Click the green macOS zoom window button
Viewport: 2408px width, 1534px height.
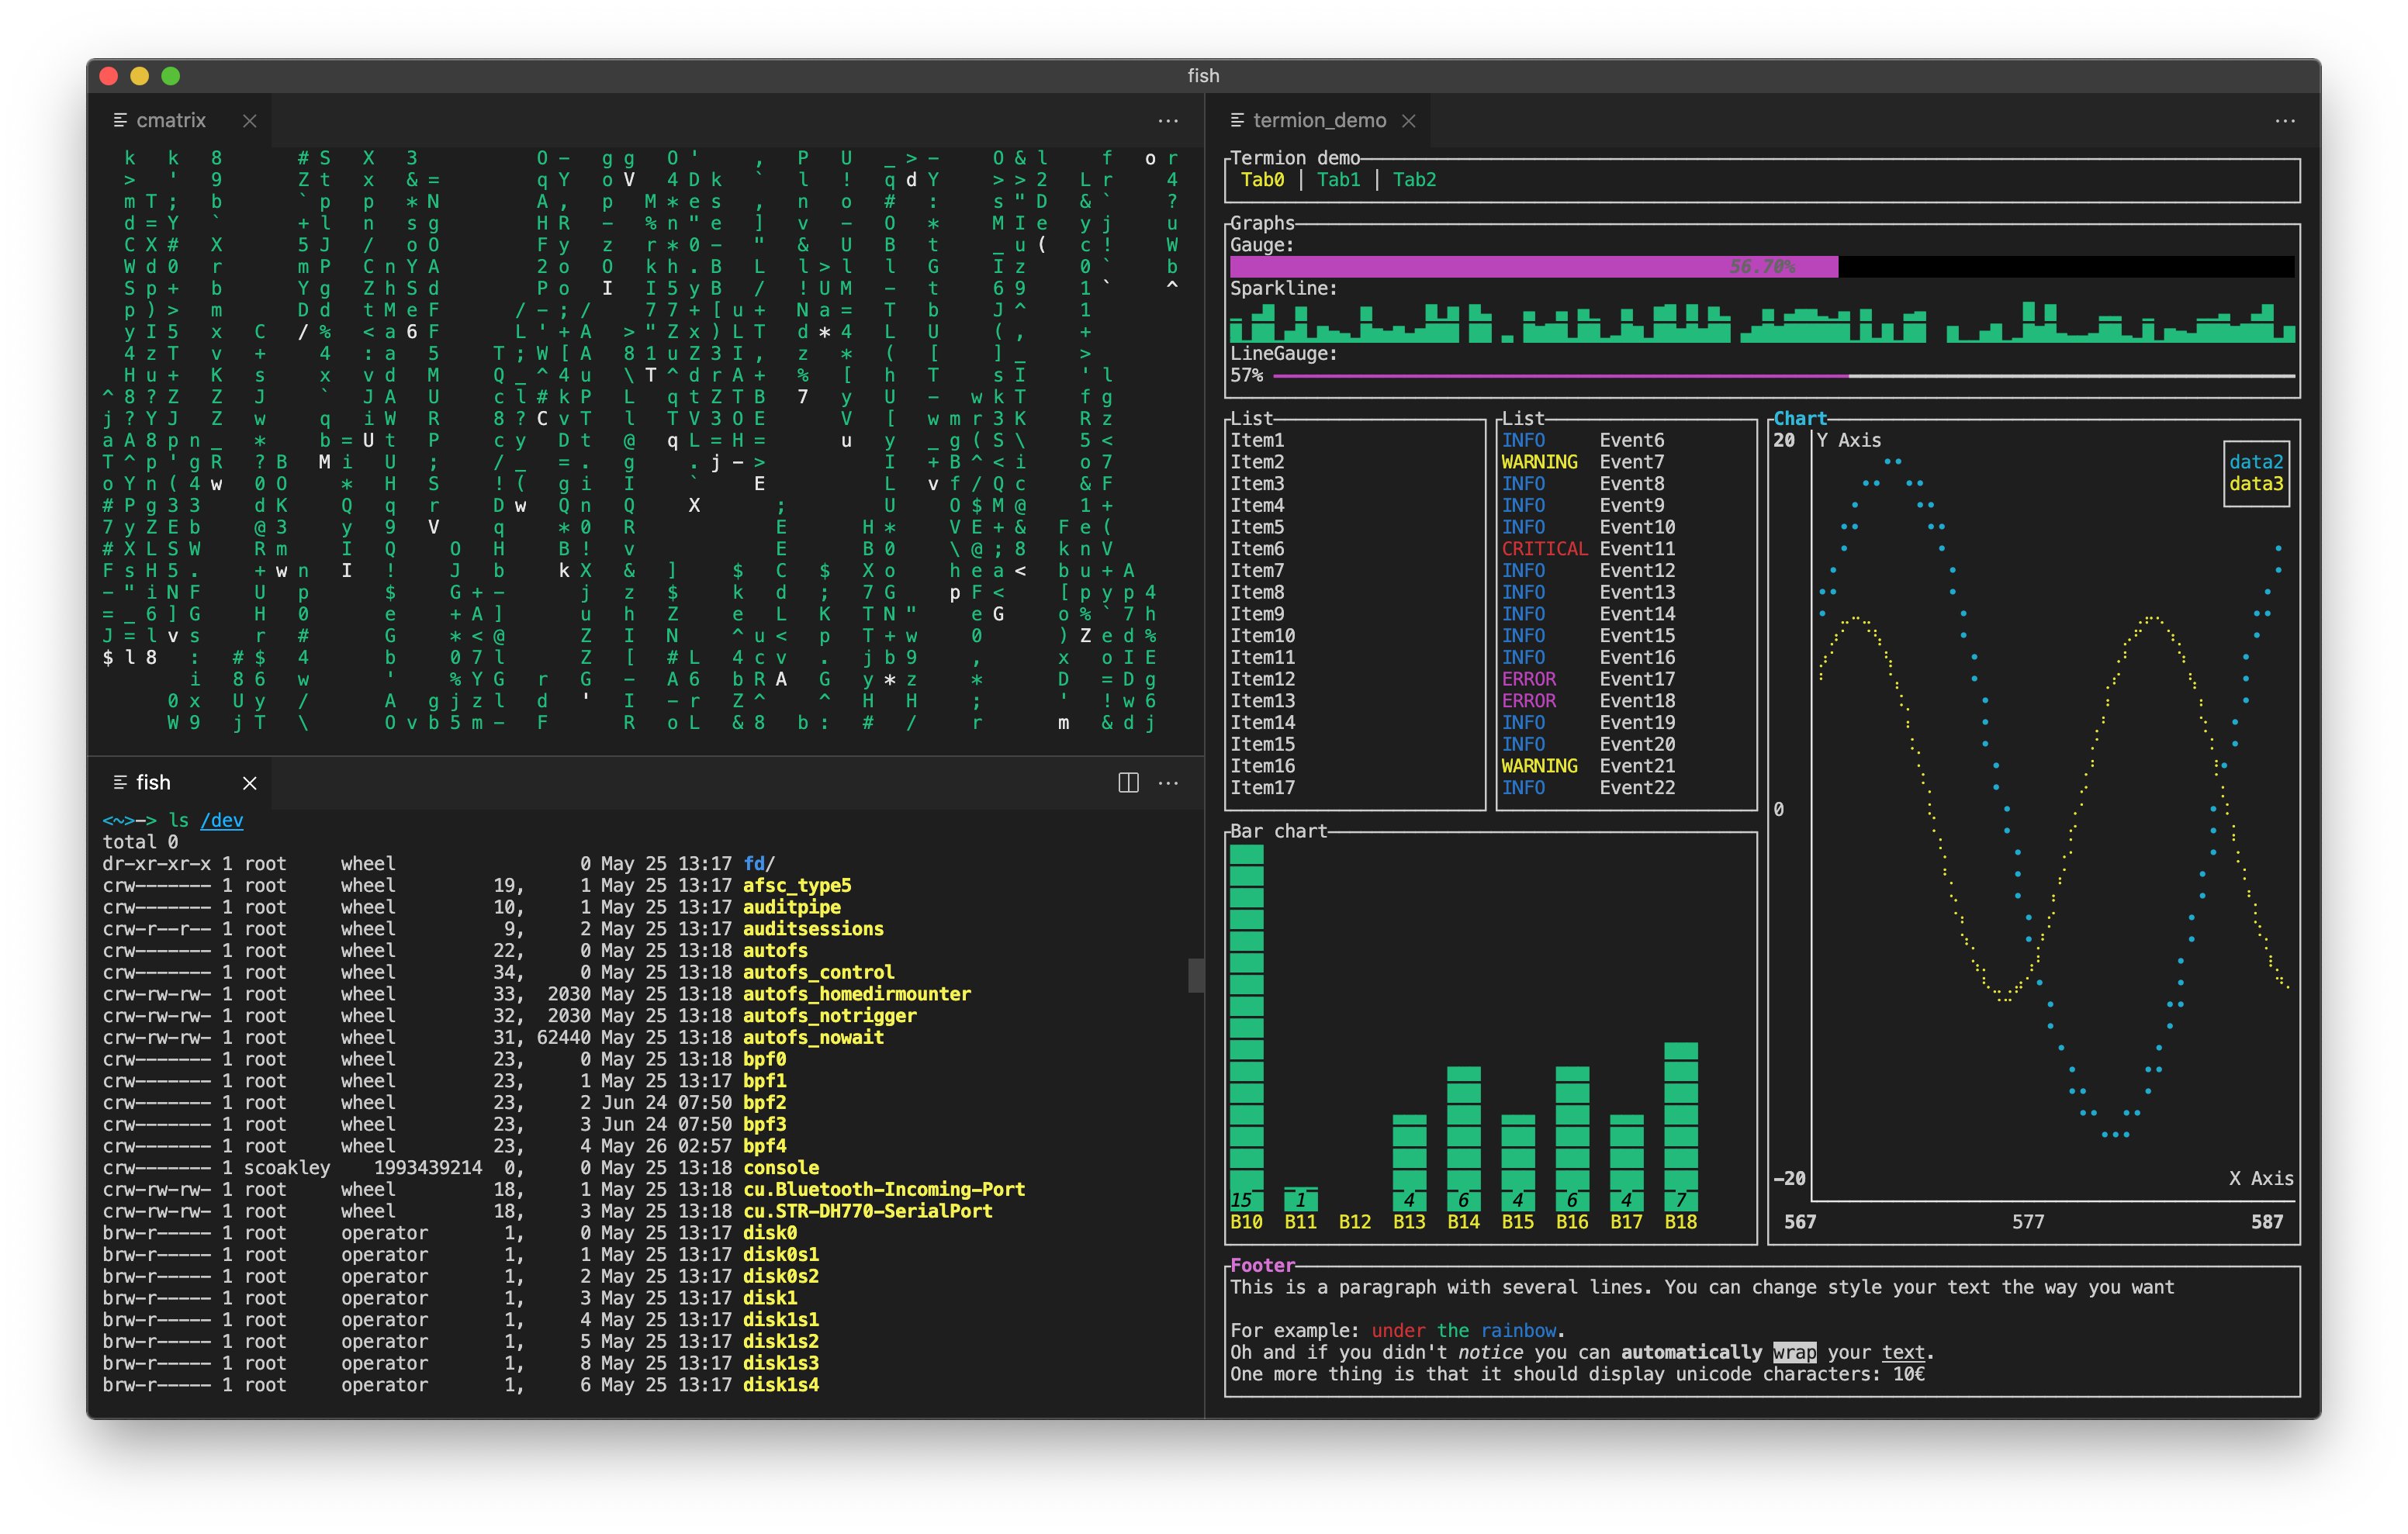point(171,76)
